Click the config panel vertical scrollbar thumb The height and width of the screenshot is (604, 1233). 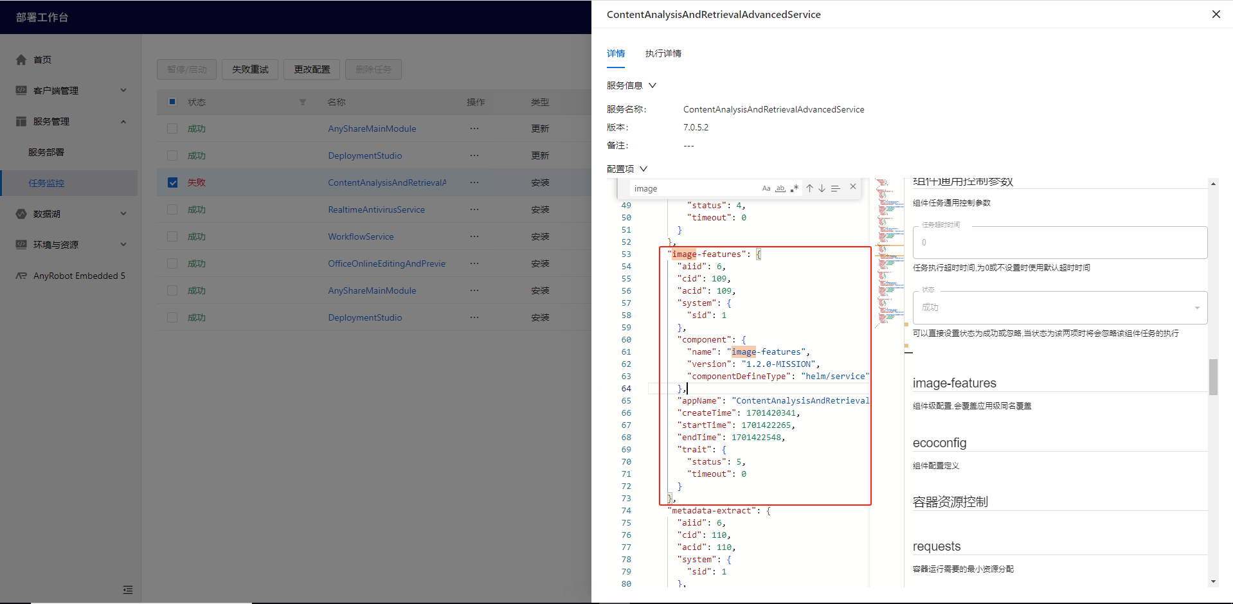click(1213, 377)
